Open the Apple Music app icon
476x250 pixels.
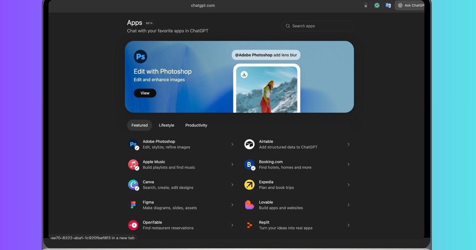(133, 165)
